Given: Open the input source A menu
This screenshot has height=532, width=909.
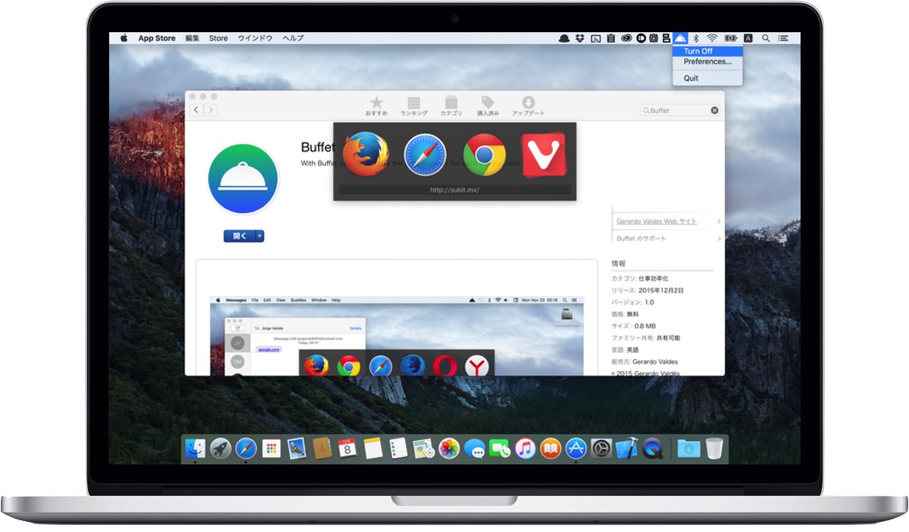Looking at the screenshot, I should click(749, 39).
